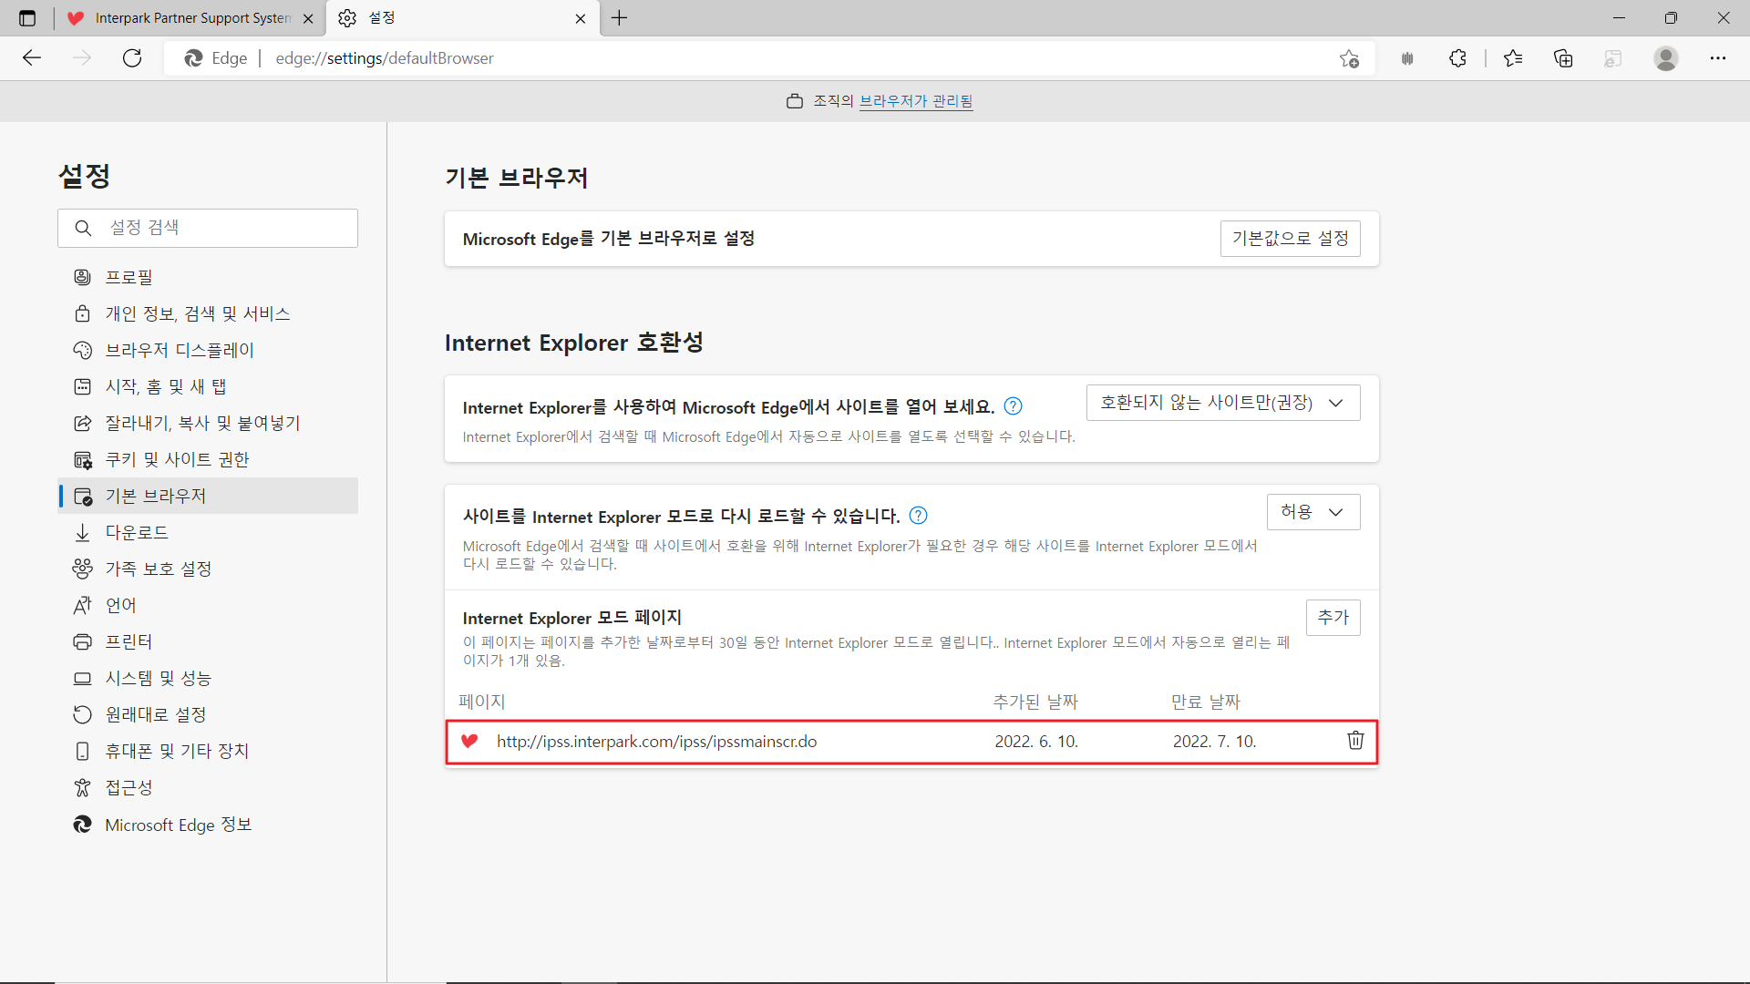Click help icon next to Internet Explorer open sites
Screen dimensions: 1750x984
pos(1013,406)
